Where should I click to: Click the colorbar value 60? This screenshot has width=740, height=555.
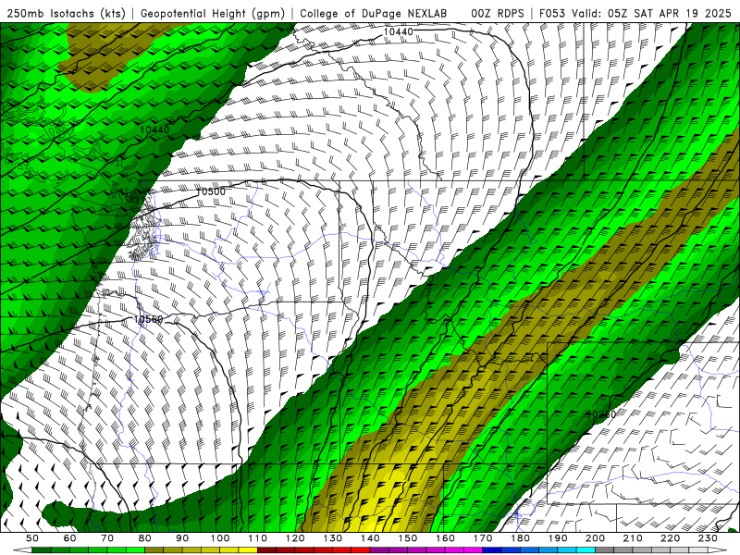[x=70, y=538]
